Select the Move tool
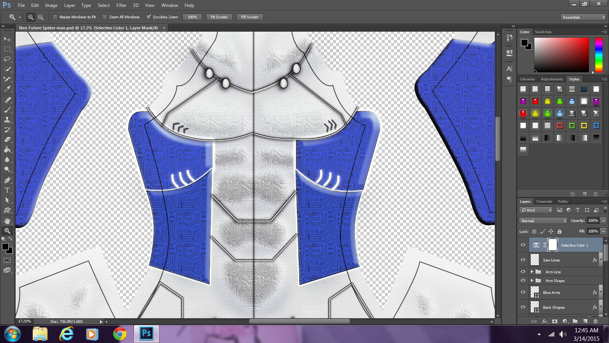Viewport: 609px width, 343px height. (x=7, y=39)
